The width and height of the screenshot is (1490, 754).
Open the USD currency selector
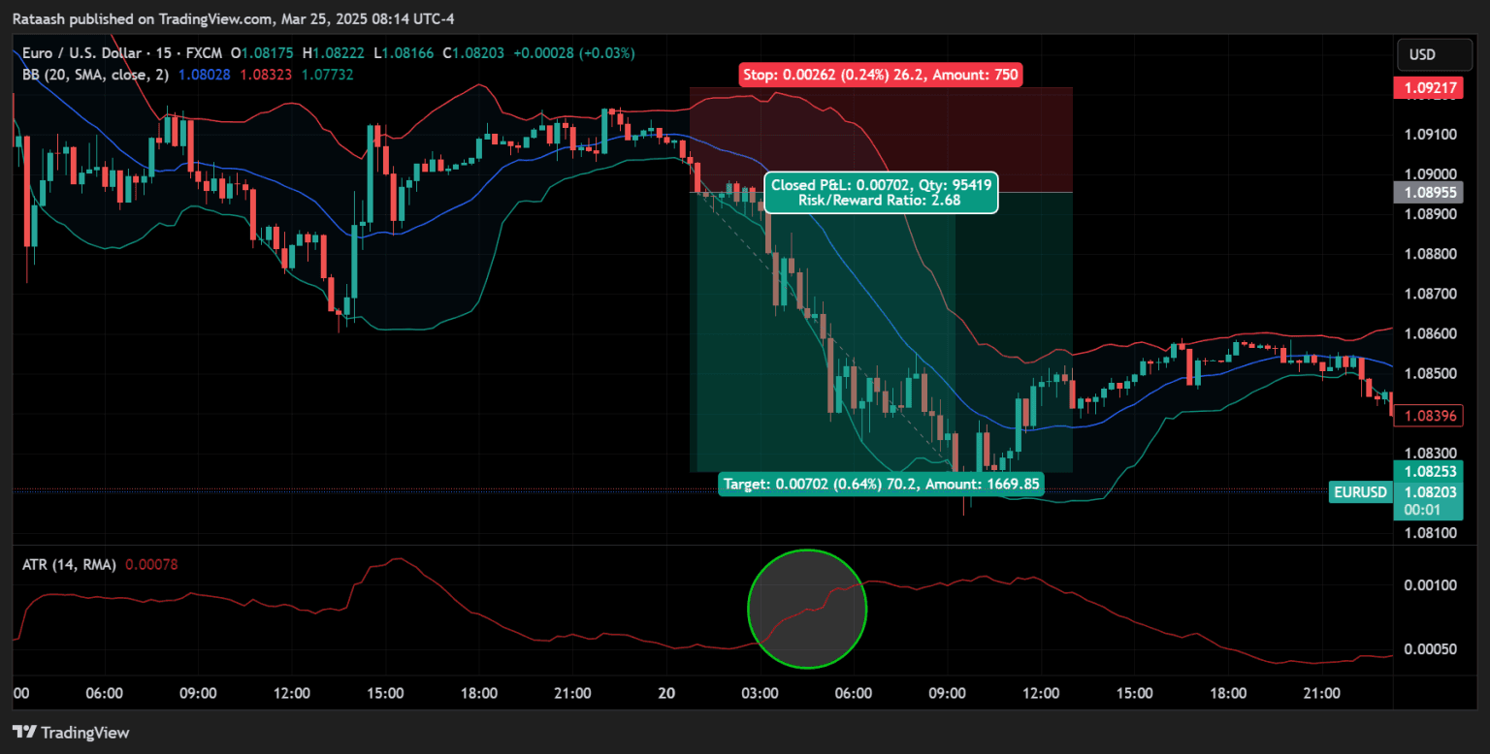click(x=1434, y=54)
